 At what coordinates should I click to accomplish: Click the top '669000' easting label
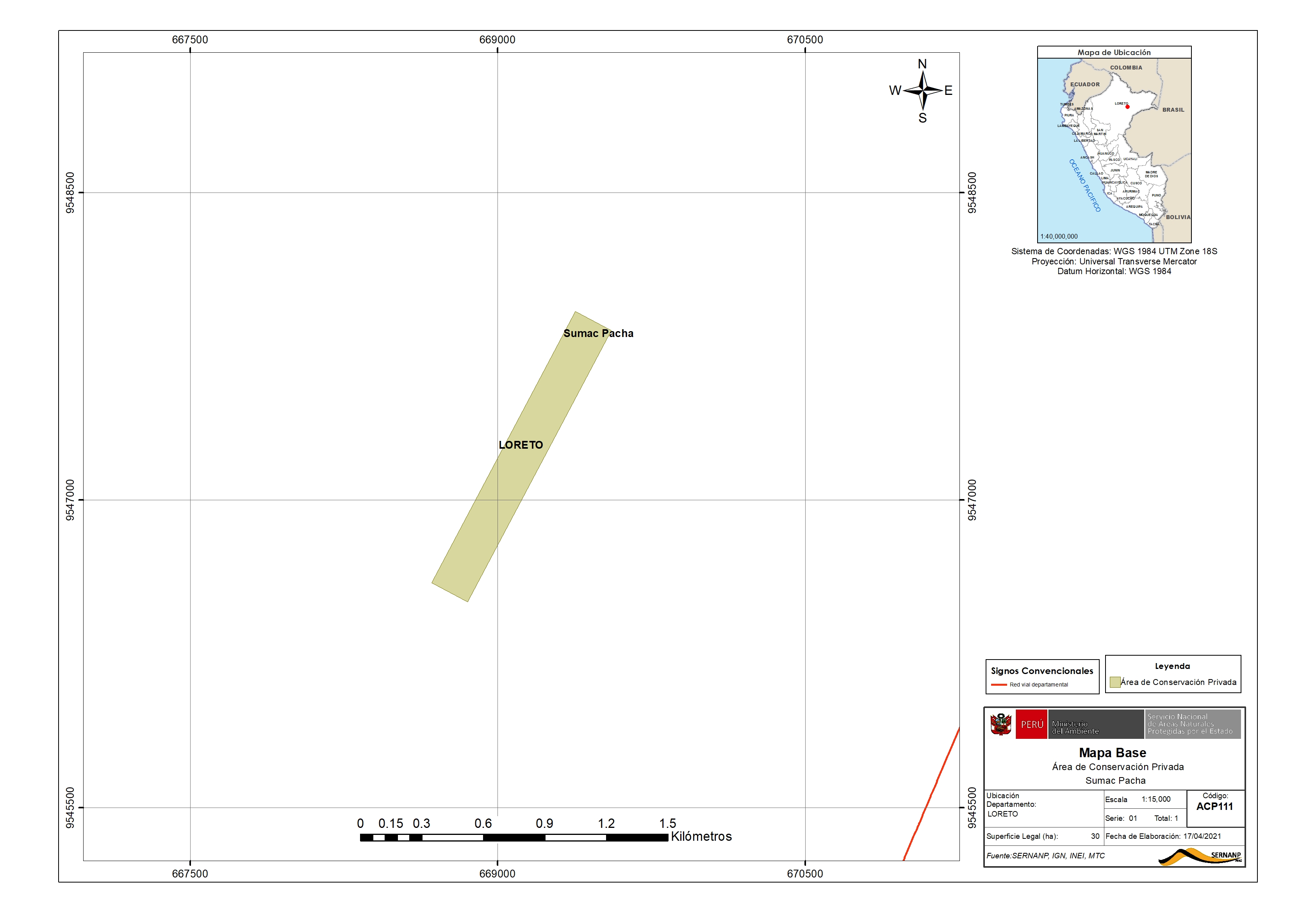pos(497,39)
